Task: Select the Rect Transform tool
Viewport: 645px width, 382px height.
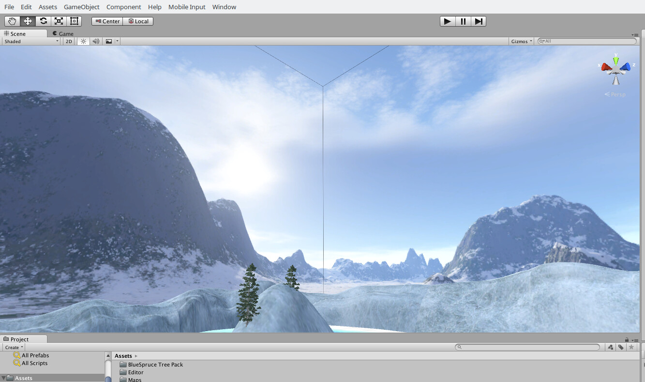Action: 74,21
